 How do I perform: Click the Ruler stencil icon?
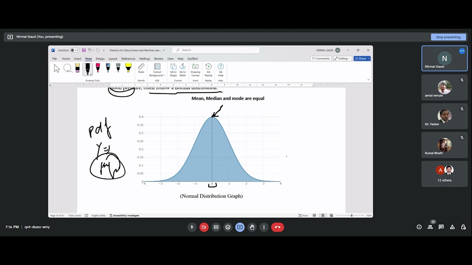tap(141, 68)
